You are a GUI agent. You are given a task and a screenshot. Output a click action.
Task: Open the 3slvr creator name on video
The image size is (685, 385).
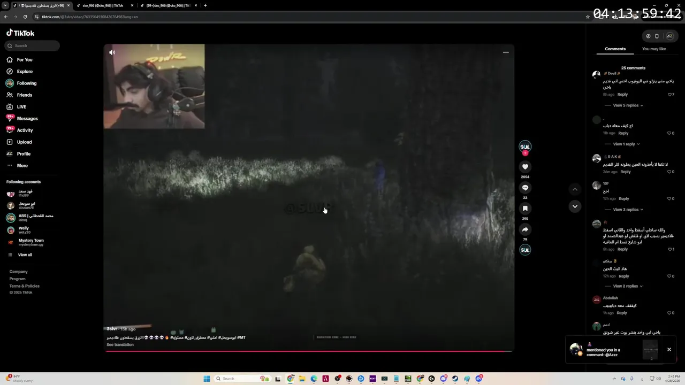(111, 329)
